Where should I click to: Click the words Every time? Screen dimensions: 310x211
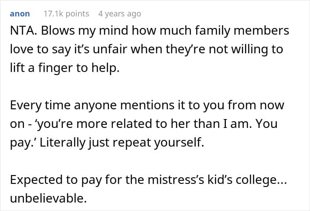tap(40, 106)
